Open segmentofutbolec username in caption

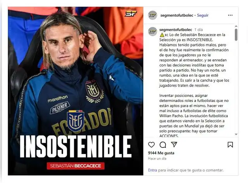pos(176,30)
